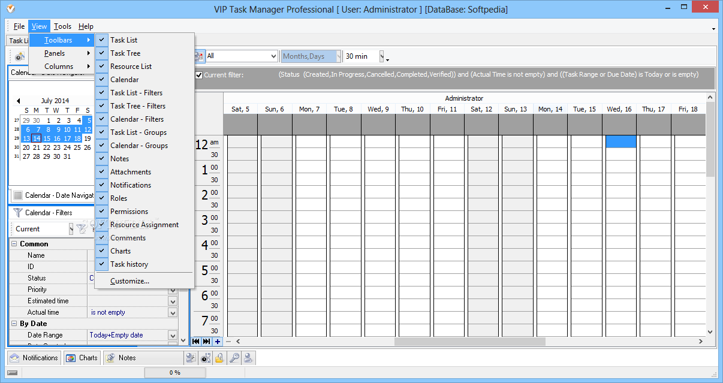Screen dimensions: 723x383
Task: Click the filter panel scroll down arrow
Action: pyautogui.click(x=183, y=340)
